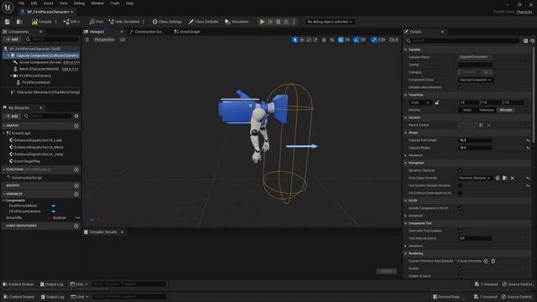Activate the viewport Rotate tool icon
This screenshot has height=302, width=537.
click(309, 39)
